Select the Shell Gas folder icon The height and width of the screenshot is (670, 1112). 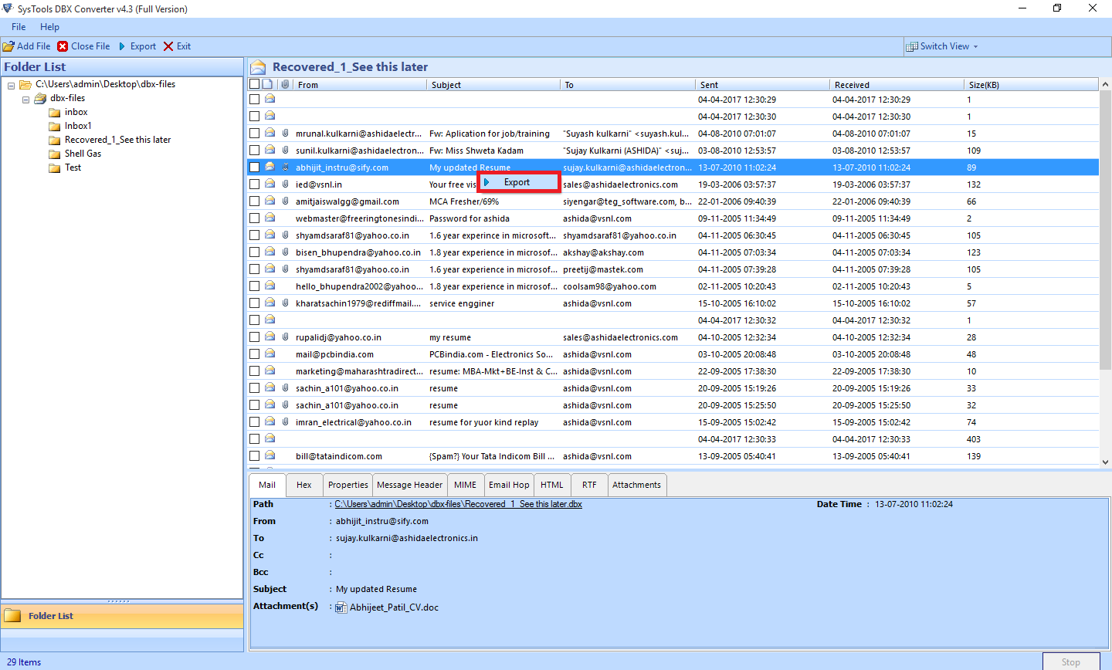click(x=54, y=154)
